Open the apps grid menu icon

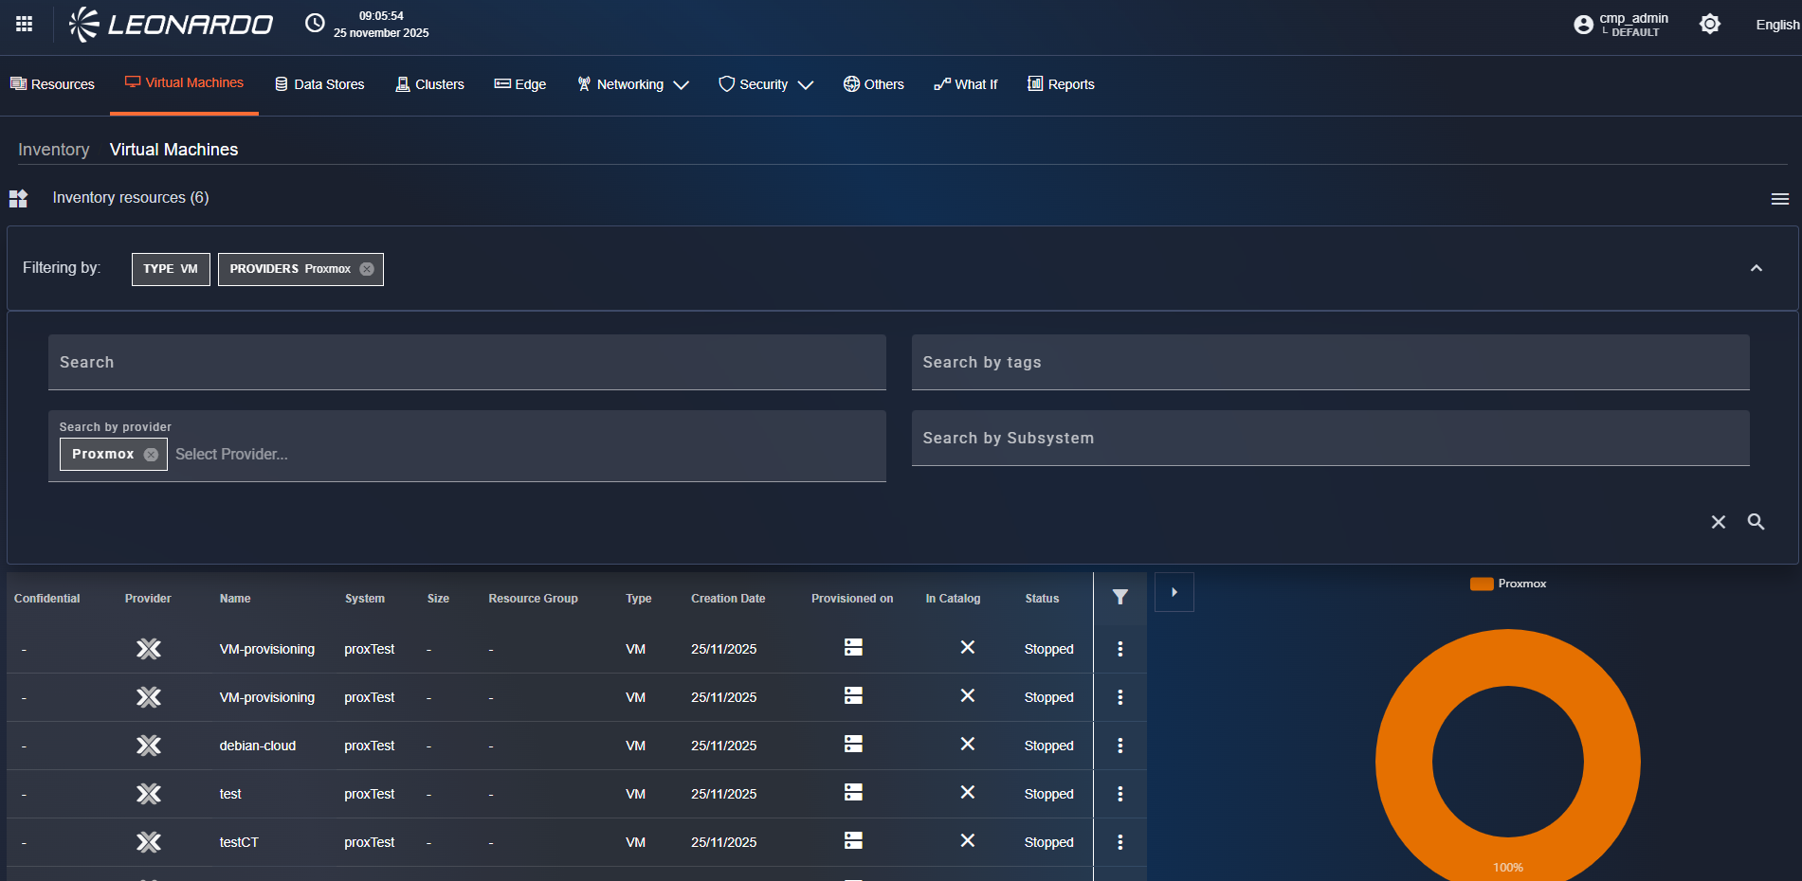pos(25,24)
